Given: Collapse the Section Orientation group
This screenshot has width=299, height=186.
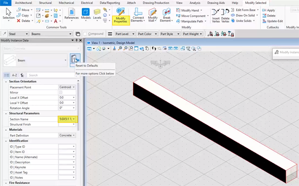Looking at the screenshot, I should (6, 82).
